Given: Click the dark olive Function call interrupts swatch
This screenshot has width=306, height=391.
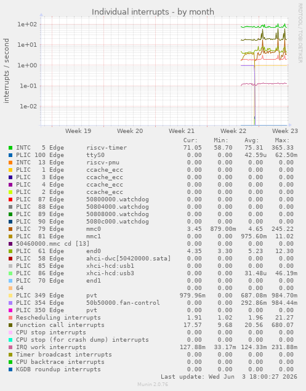Looking at the screenshot, I should (x=10, y=325).
